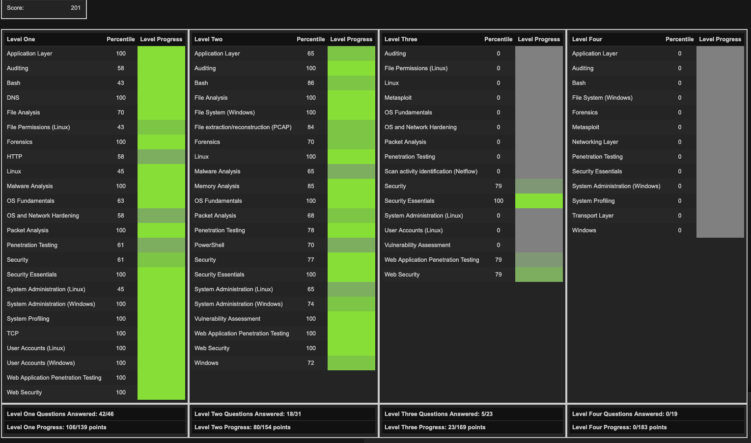Click Level Three Questions Answered summary

pos(438,414)
